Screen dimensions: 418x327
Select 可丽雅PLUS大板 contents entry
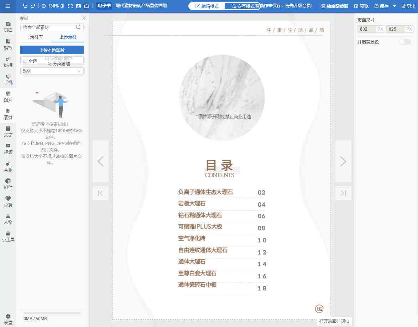click(x=200, y=227)
